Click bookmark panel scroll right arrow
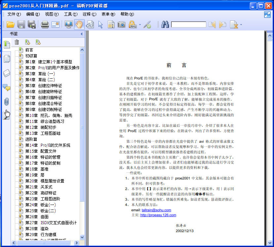The height and width of the screenshot is (247, 274). (x=76, y=243)
